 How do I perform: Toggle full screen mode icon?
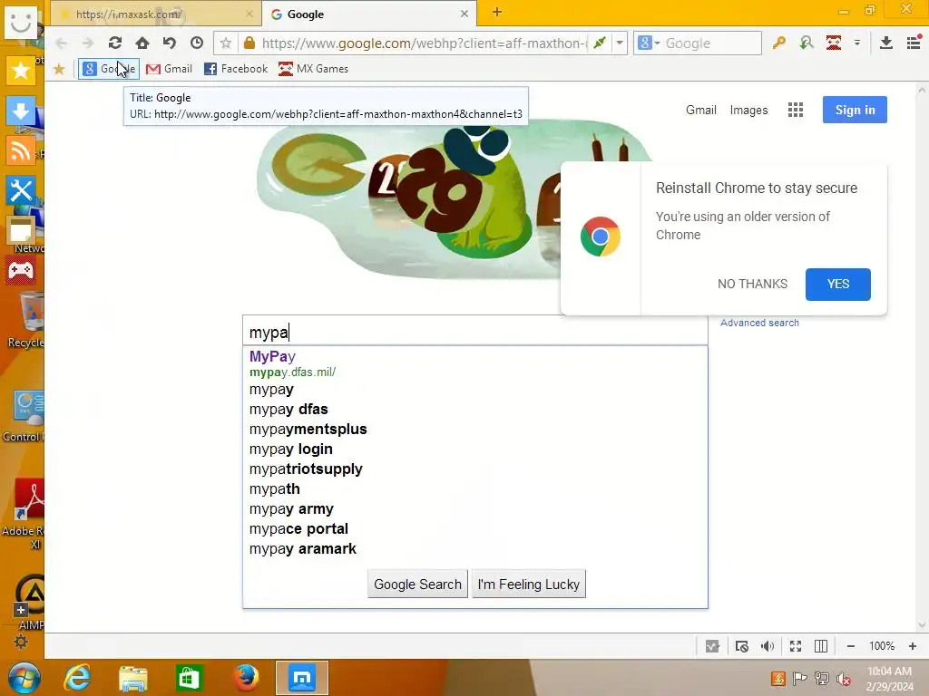click(x=796, y=646)
